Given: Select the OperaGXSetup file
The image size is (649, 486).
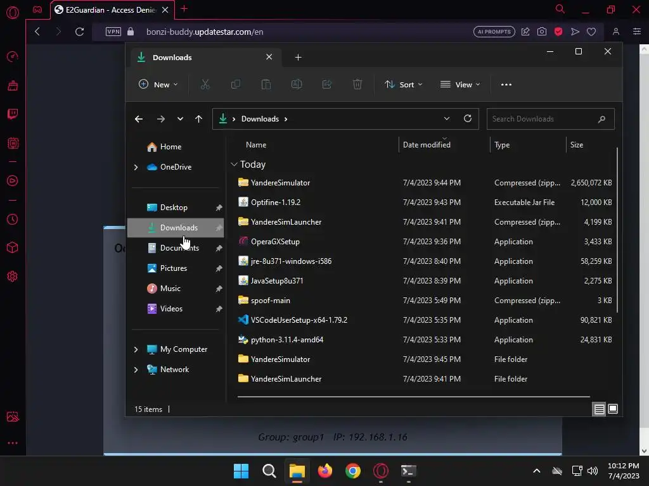Looking at the screenshot, I should point(425,242).
